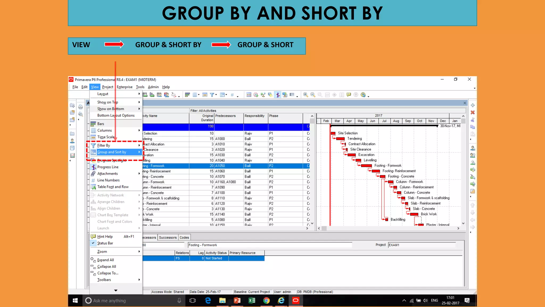Click the Zoom In magnifier icon
The width and height of the screenshot is (545, 307).
coord(305,95)
